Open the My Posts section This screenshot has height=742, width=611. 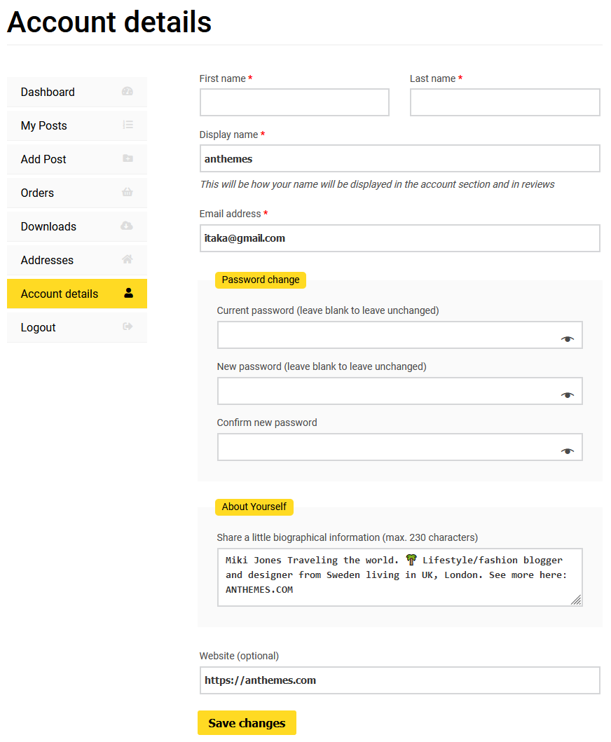(43, 125)
